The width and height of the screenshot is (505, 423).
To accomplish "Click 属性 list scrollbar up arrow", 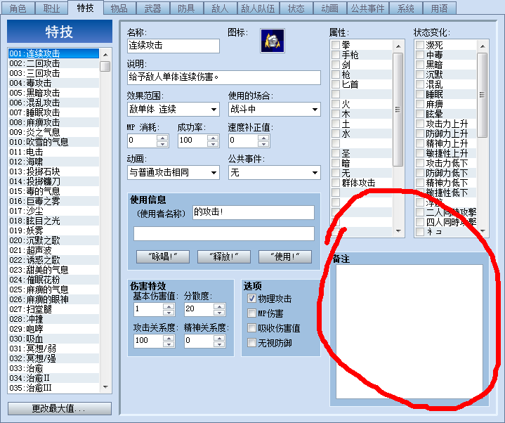I will point(398,46).
